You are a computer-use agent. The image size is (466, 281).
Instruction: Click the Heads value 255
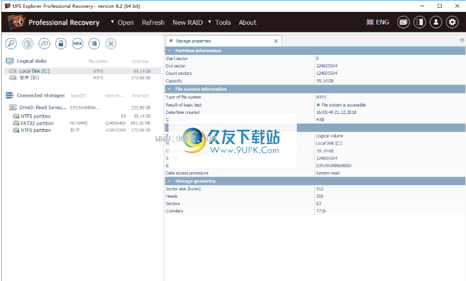coord(320,196)
